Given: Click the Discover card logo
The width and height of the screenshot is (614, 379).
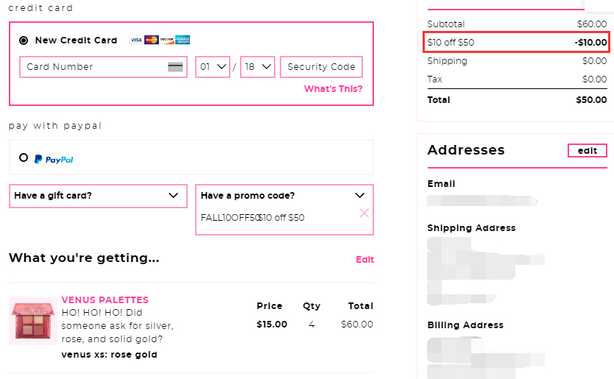Looking at the screenshot, I should point(167,40).
